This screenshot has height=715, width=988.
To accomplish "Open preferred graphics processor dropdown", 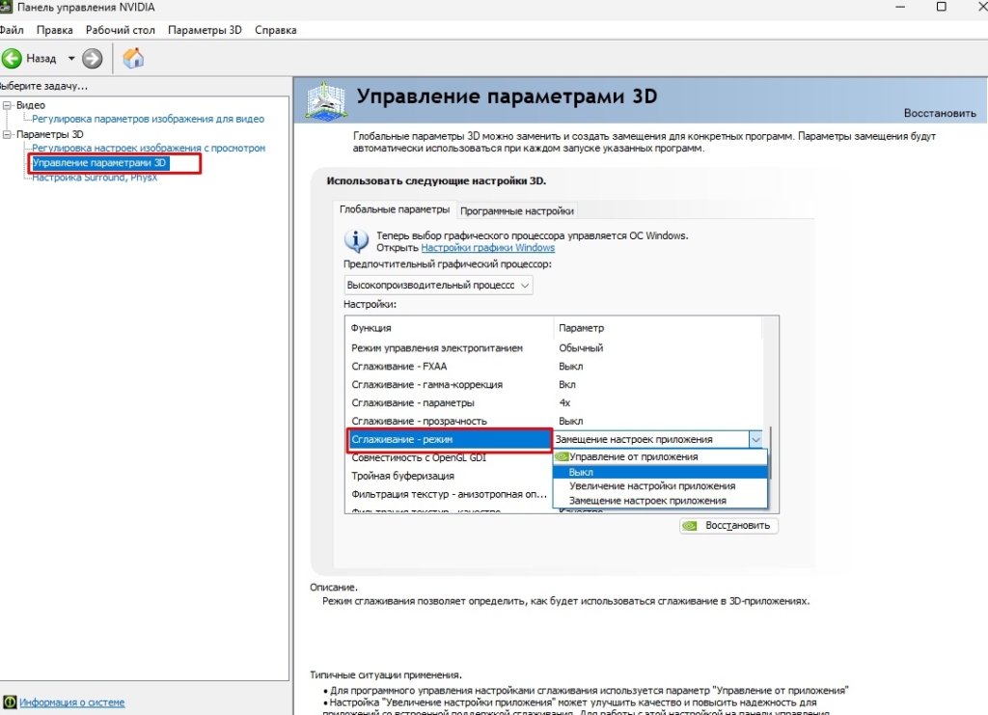I will coord(439,285).
